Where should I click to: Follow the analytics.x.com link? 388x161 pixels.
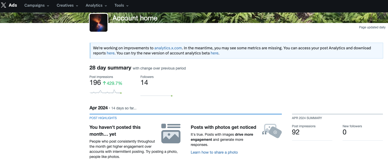[x=168, y=48]
